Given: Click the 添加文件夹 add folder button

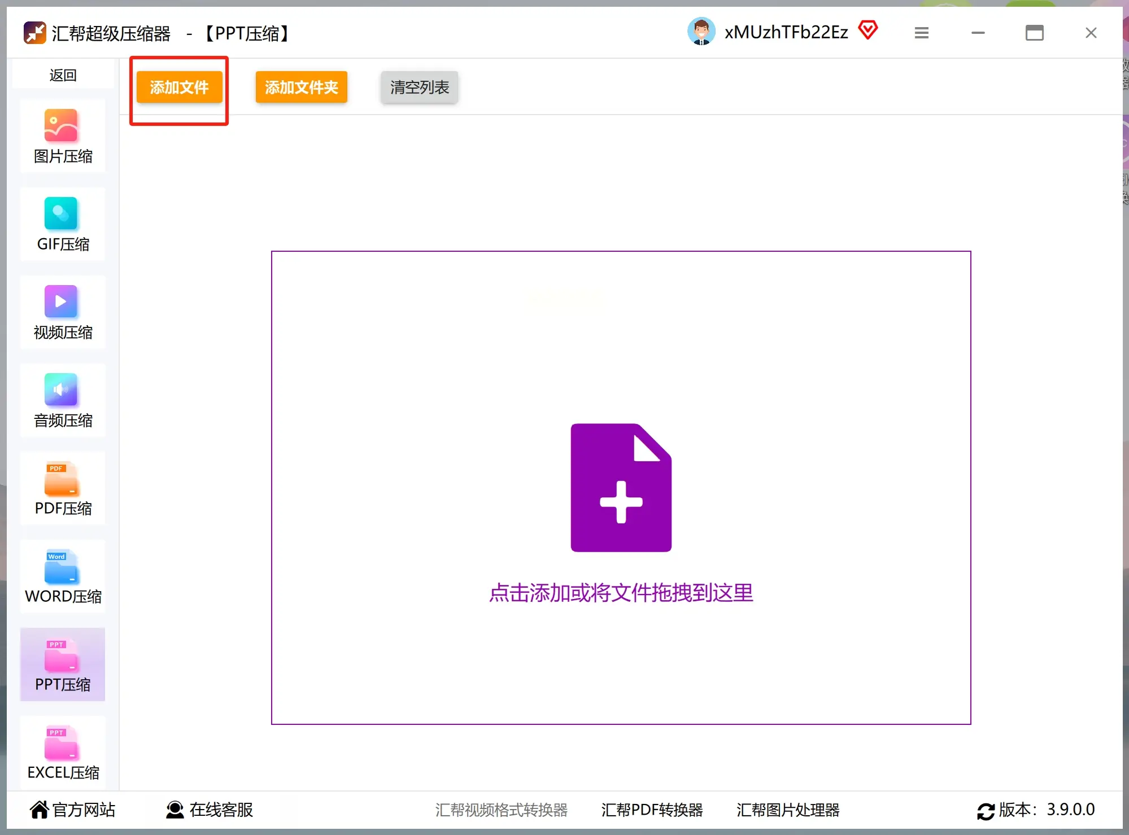Looking at the screenshot, I should click(x=300, y=87).
